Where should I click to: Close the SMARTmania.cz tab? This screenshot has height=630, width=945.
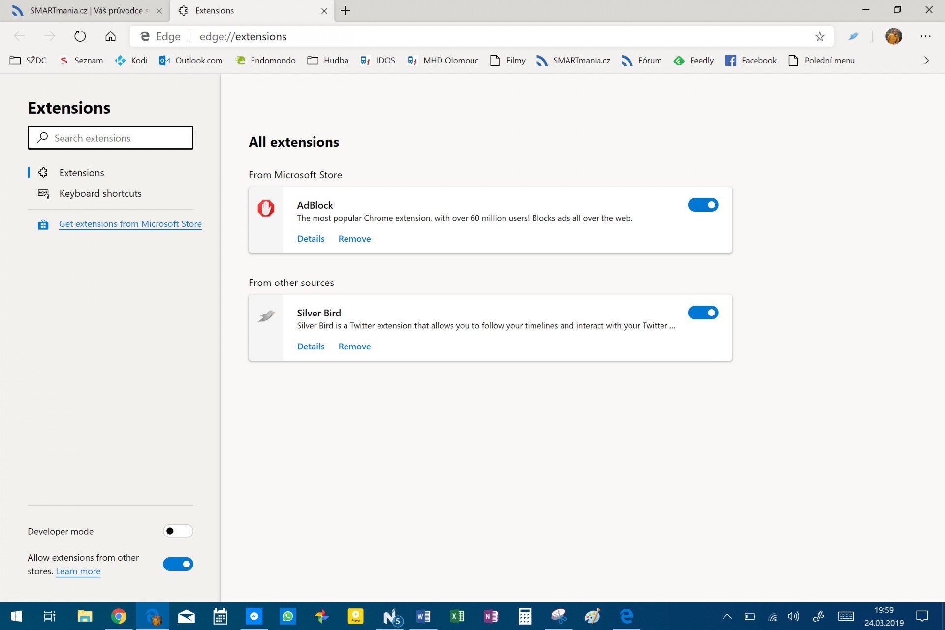[159, 11]
